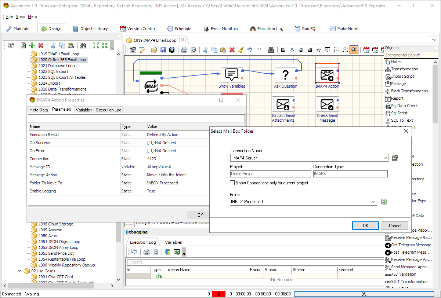Toggle the snap-to-grid alignment button
This screenshot has height=298, width=441.
point(354,49)
